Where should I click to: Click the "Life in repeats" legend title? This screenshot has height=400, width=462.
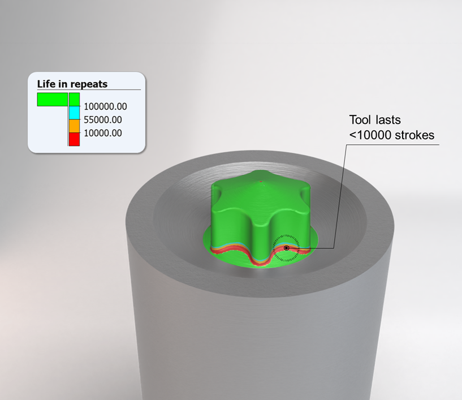tap(72, 84)
